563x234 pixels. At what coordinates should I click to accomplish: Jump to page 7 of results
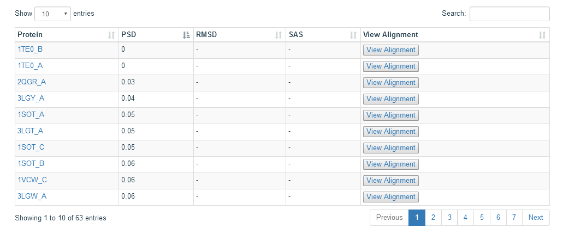[x=514, y=218]
